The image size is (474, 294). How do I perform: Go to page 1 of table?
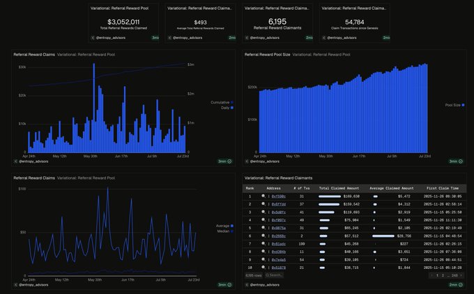coord(437,275)
